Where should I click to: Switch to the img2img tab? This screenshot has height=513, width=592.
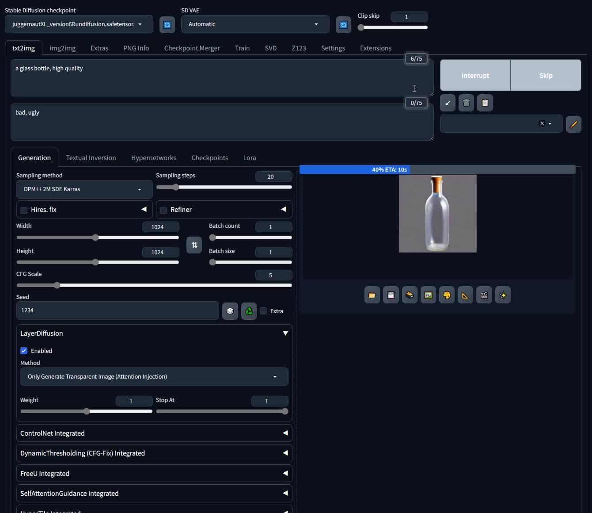pyautogui.click(x=62, y=48)
